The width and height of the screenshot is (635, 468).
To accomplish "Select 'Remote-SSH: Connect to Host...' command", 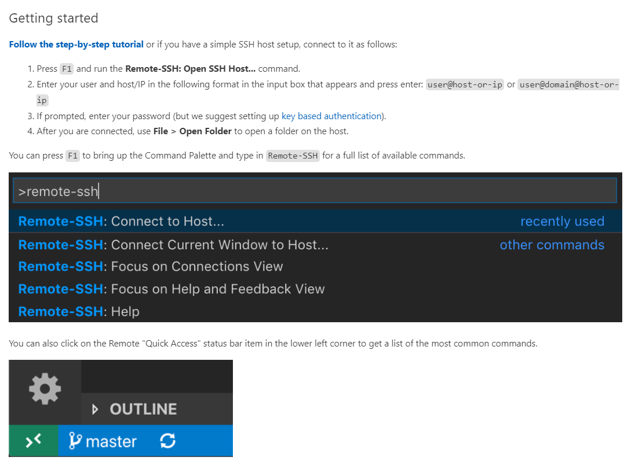I will [316, 221].
